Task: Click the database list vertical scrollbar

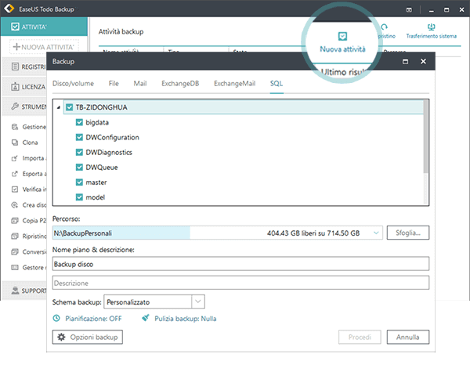Action: click(x=425, y=137)
